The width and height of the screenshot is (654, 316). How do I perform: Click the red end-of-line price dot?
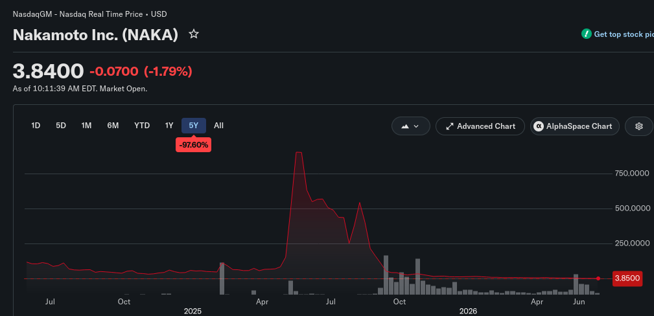(598, 278)
